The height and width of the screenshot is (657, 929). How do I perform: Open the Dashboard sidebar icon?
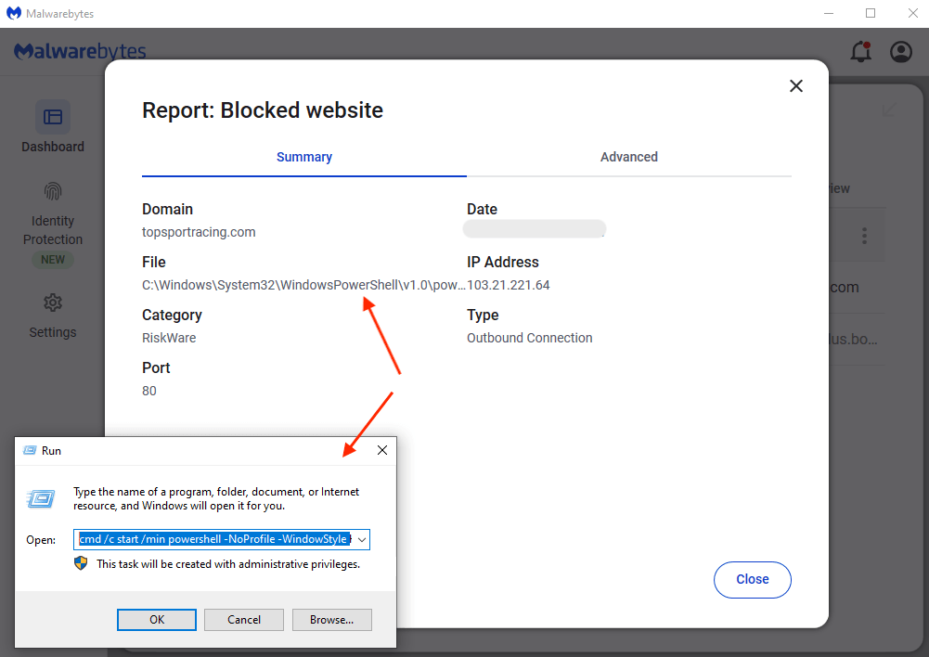click(53, 117)
